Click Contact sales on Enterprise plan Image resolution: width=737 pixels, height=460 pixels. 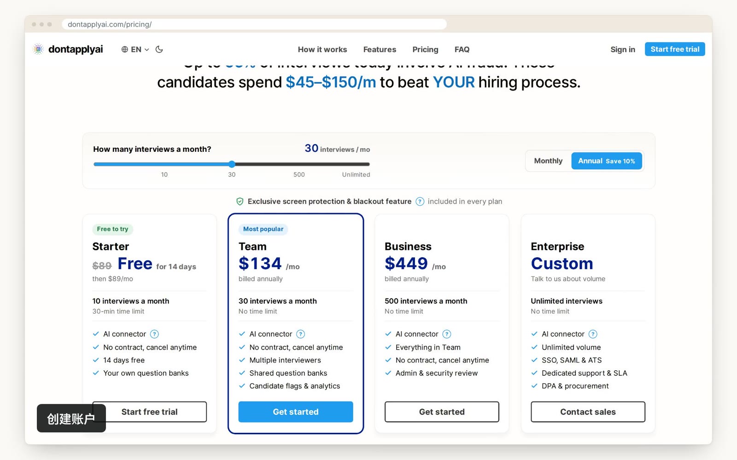[x=588, y=412]
